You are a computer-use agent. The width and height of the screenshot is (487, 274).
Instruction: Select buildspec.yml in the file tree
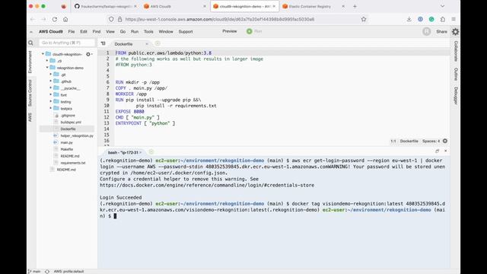point(71,122)
